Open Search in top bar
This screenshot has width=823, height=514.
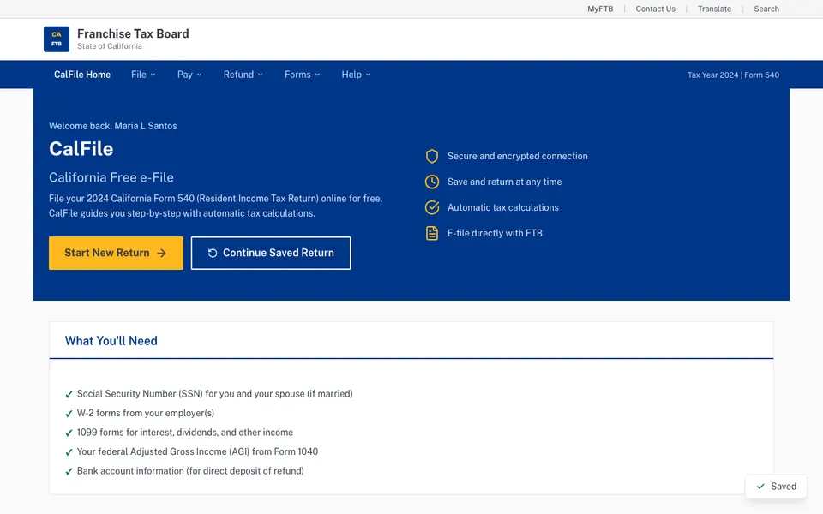(766, 9)
